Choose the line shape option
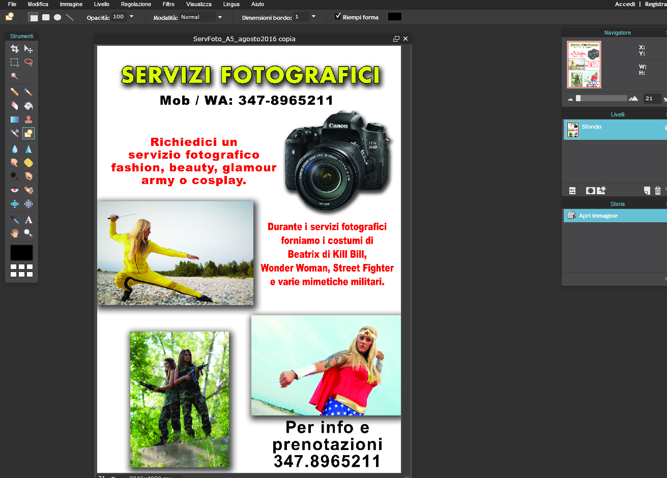667x478 pixels. (x=70, y=17)
